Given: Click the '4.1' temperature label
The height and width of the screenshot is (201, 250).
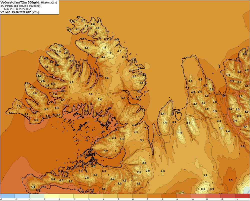Looking at the screenshot, I should 78,29.
